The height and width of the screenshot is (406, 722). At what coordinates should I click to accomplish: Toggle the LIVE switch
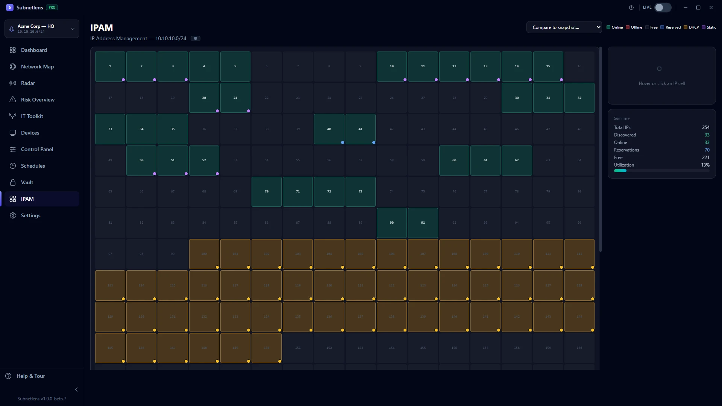663,8
